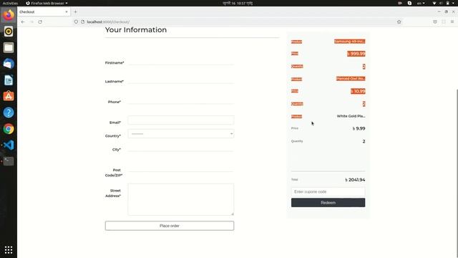Open the Country dropdown
The image size is (458, 258).
pyautogui.click(x=181, y=134)
